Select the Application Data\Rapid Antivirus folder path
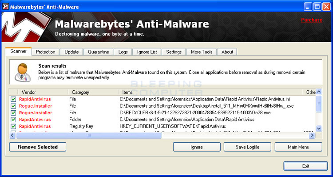 187,120
